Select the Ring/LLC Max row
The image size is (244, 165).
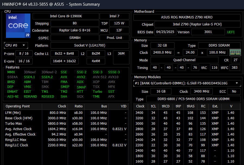click(66, 140)
